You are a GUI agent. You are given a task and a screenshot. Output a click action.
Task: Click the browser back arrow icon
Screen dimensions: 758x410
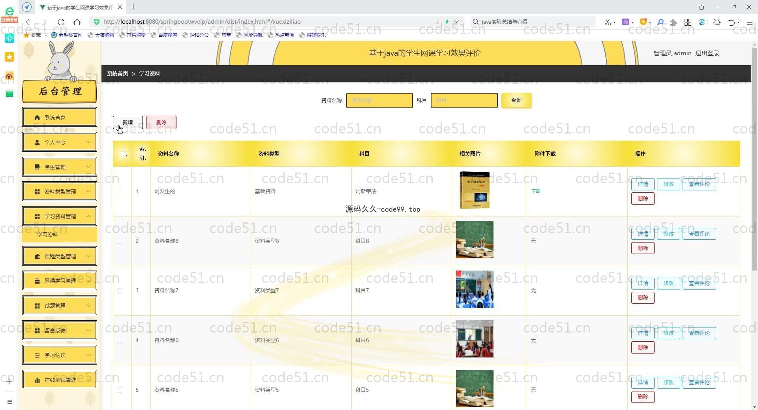click(x=28, y=22)
